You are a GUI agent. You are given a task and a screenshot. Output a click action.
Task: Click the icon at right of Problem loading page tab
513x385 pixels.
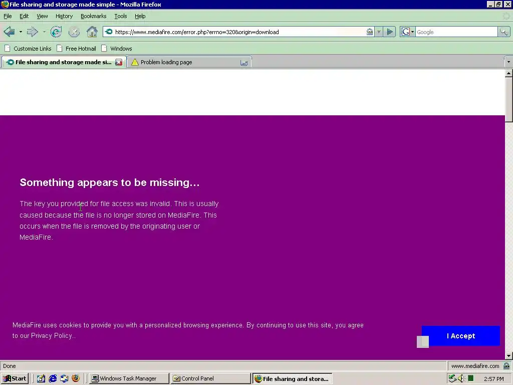click(244, 63)
